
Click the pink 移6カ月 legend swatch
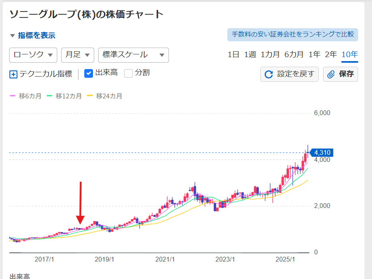point(12,96)
